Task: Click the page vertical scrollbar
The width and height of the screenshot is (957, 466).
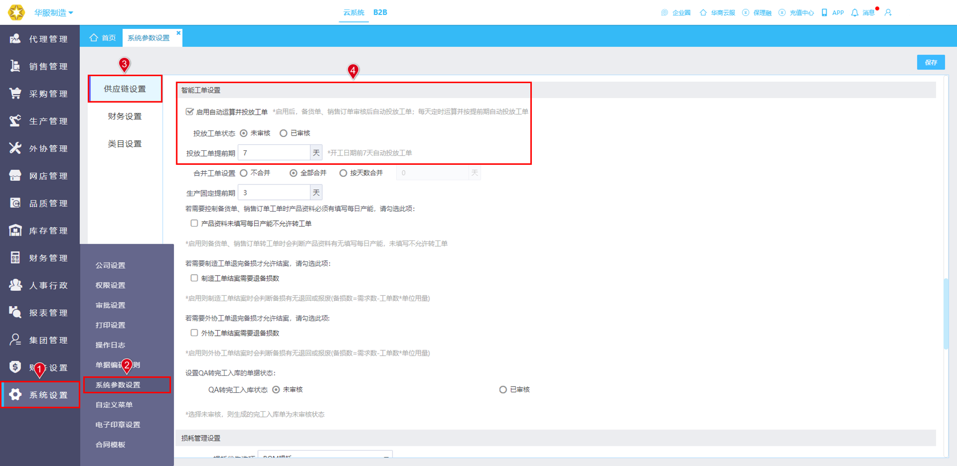Action: [x=946, y=314]
